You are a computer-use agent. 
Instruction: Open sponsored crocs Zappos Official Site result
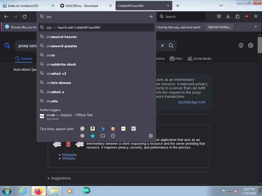click(x=96, y=116)
